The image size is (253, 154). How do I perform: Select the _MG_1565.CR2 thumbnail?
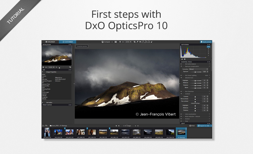[103, 133]
